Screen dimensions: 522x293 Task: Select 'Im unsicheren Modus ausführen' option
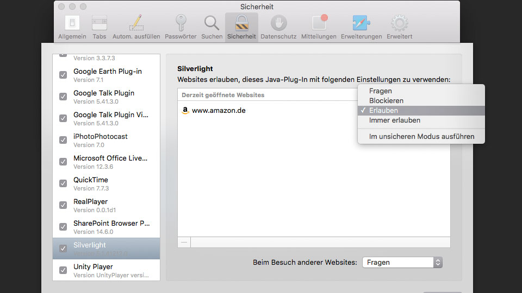tap(421, 137)
